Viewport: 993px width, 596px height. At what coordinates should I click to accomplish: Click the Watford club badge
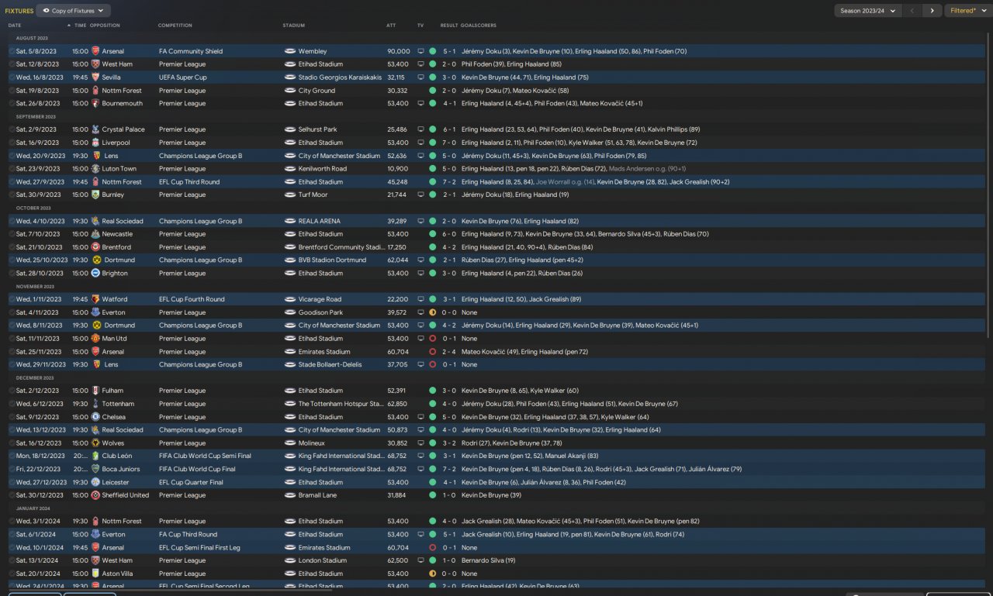95,299
